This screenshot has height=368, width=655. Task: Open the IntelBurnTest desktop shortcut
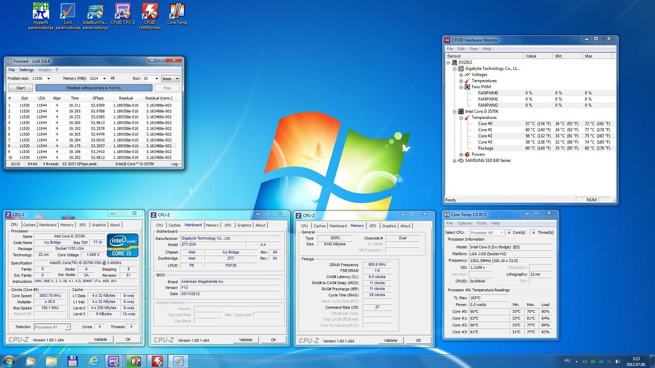[95, 16]
